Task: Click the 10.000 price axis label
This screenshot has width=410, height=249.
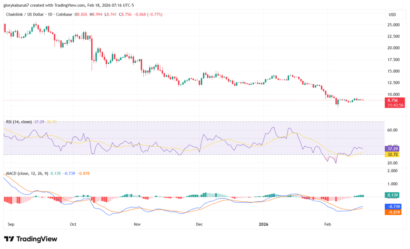Action: pos(393,94)
